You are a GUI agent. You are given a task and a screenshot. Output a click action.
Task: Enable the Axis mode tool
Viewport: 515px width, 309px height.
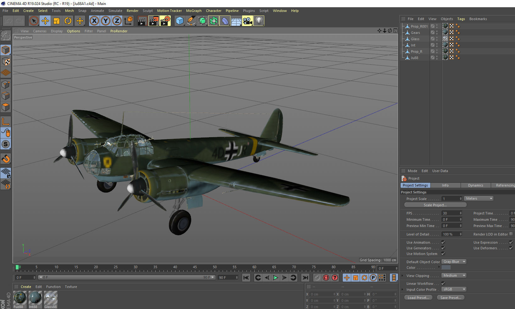(x=6, y=122)
